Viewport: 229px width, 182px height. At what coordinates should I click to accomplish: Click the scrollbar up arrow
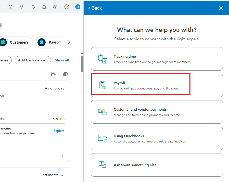coord(82,53)
